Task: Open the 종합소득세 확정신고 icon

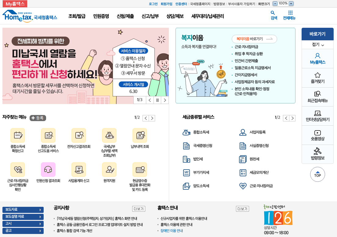Action: coord(18,135)
